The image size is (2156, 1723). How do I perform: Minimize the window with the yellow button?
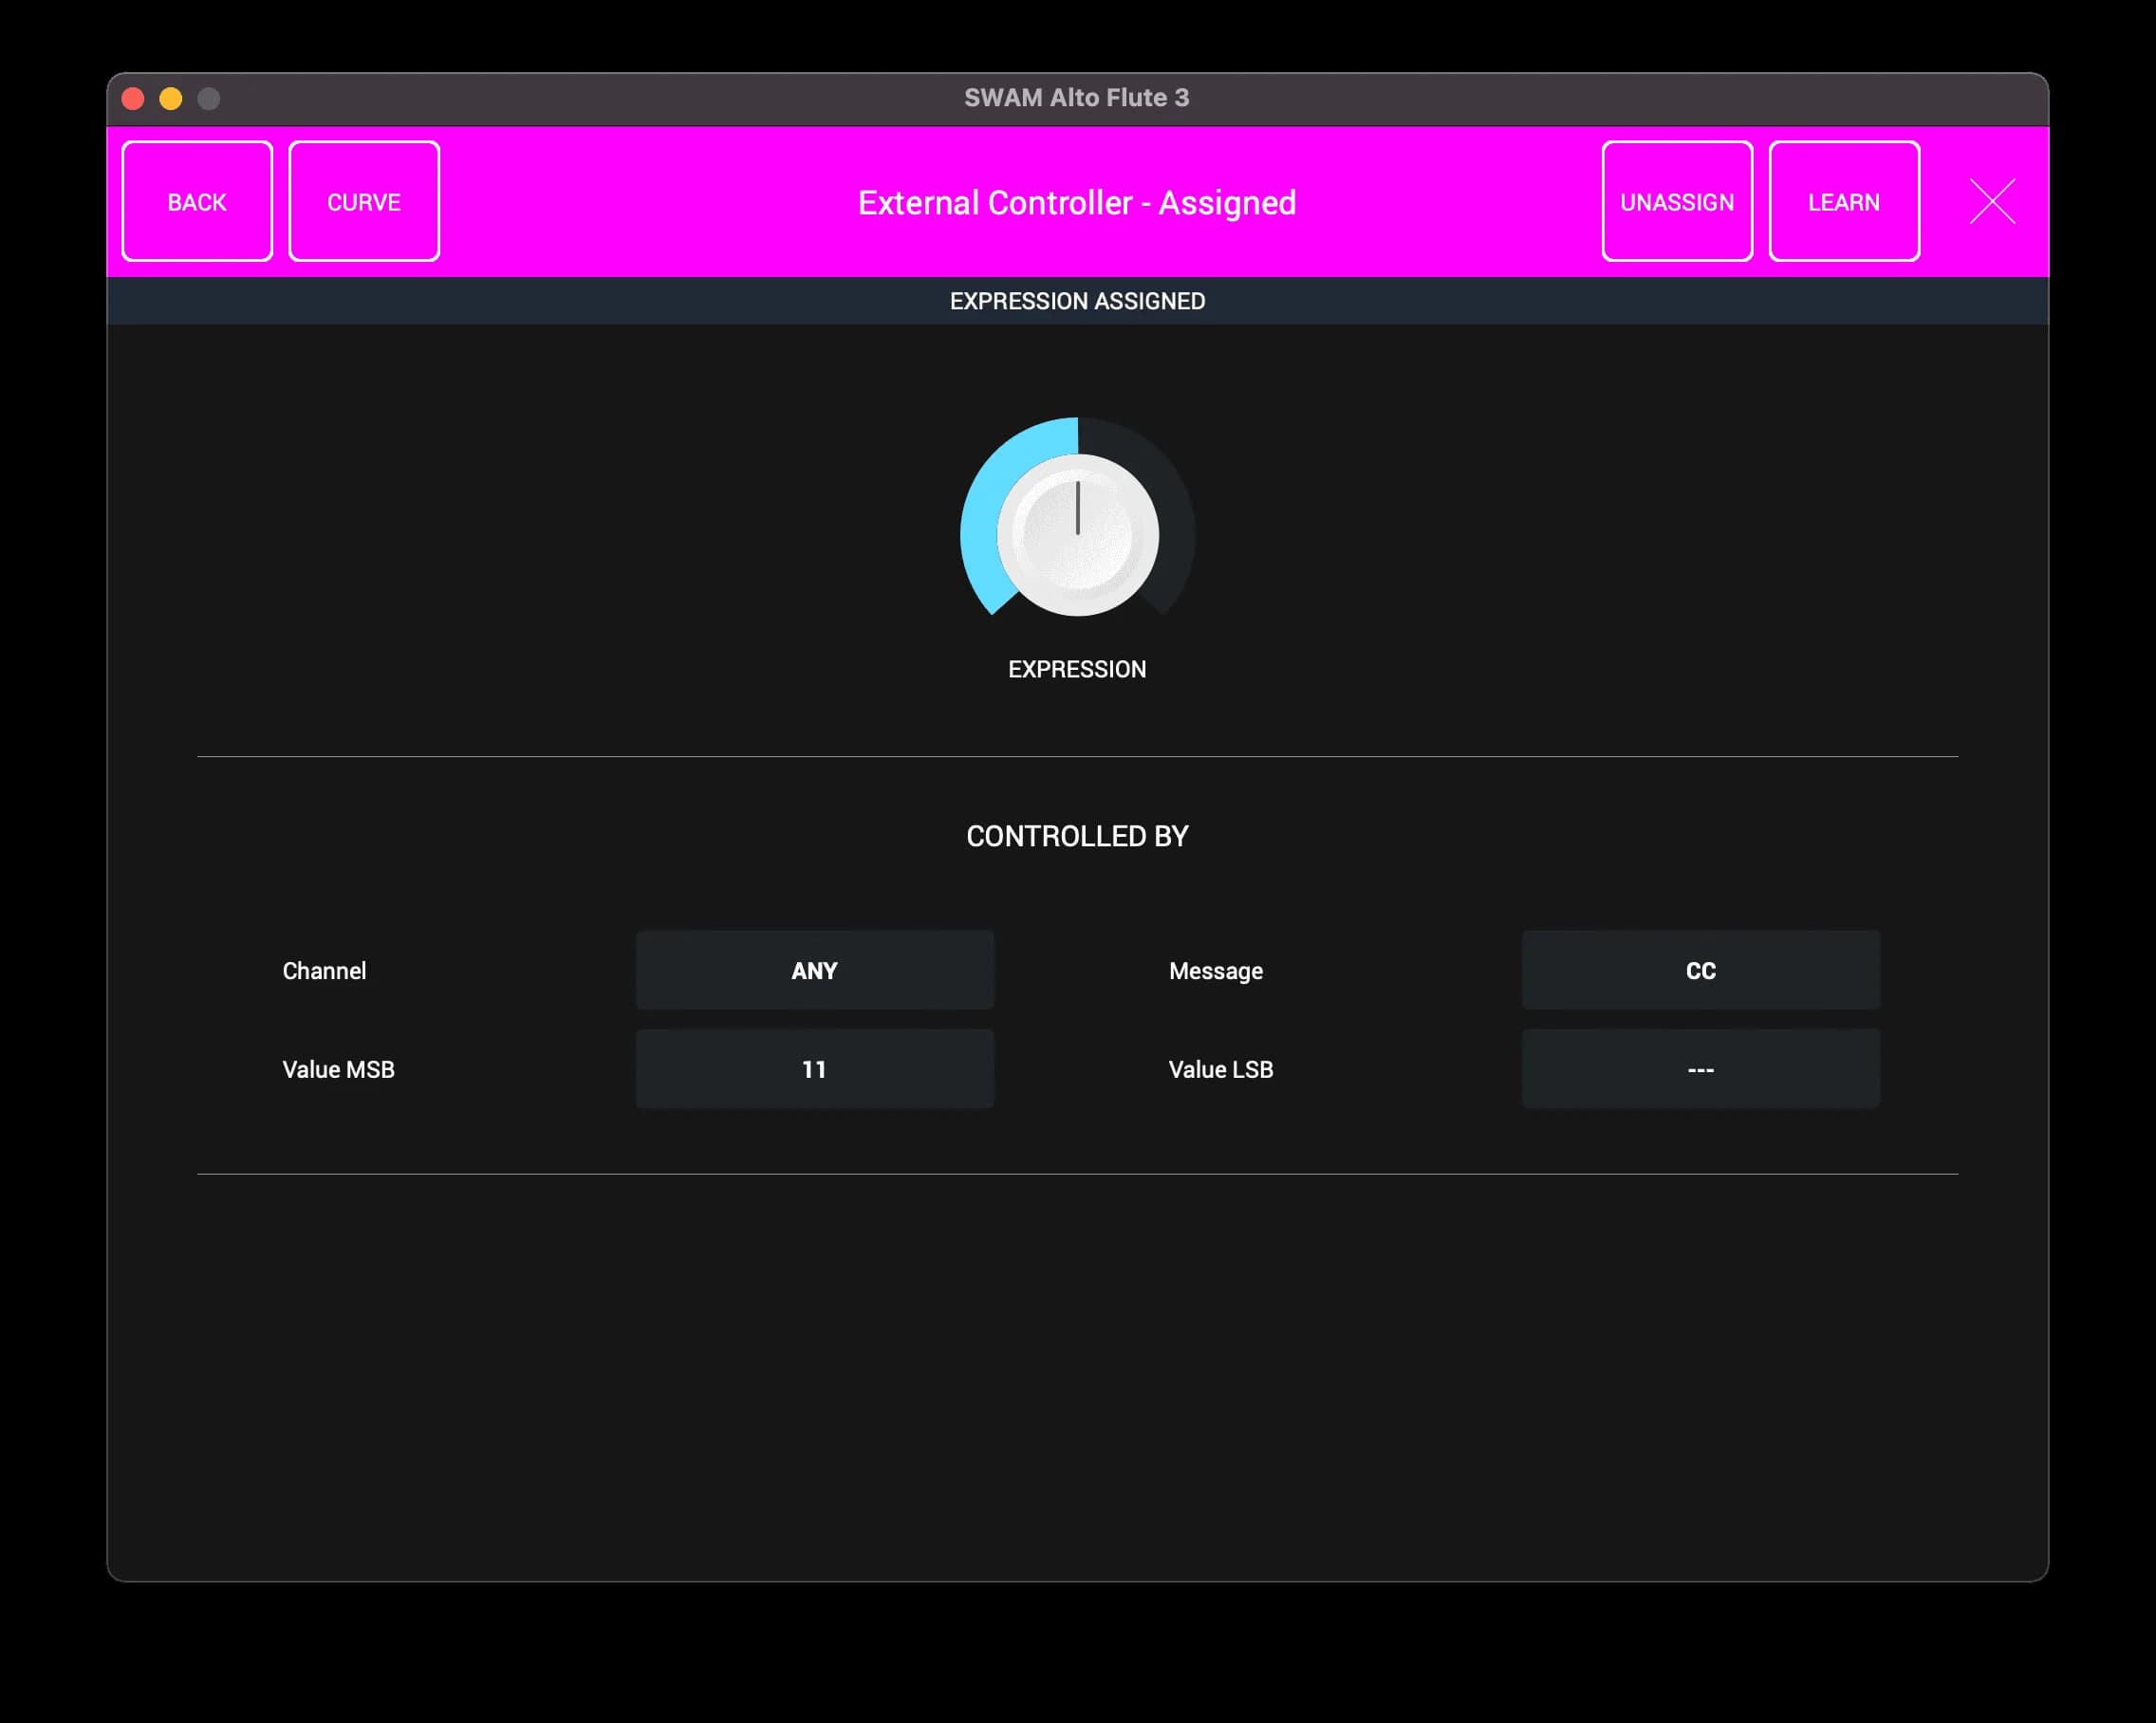171,98
